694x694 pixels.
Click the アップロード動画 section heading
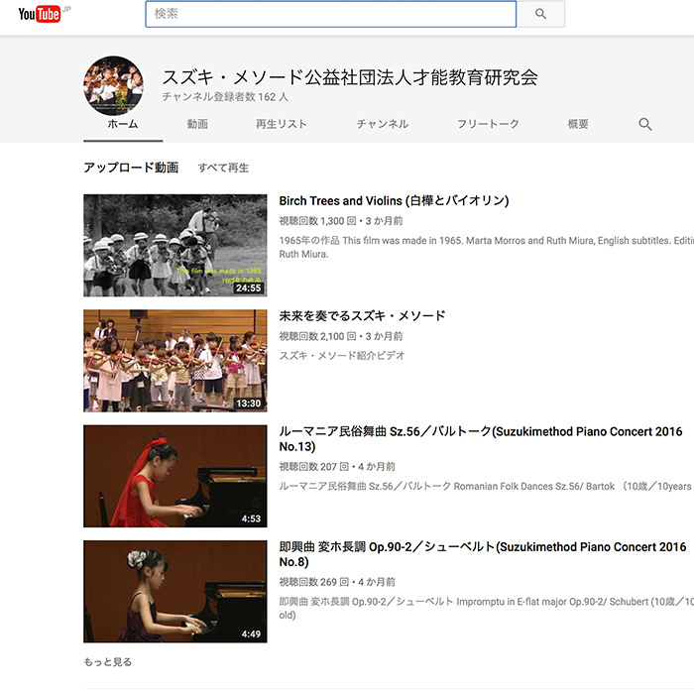(x=131, y=168)
